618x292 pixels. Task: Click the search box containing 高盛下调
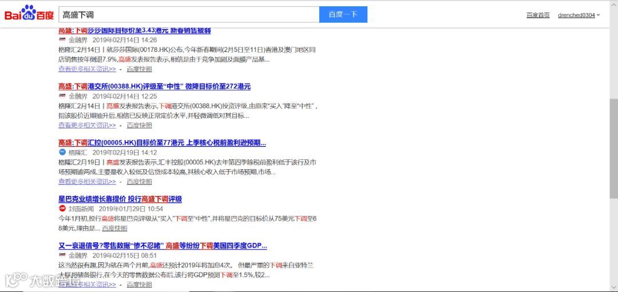[x=189, y=14]
